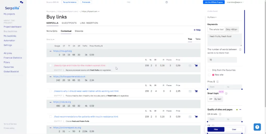Open the https://flipkart.com project dropdown
This screenshot has height=134, width=266.
(91, 11)
